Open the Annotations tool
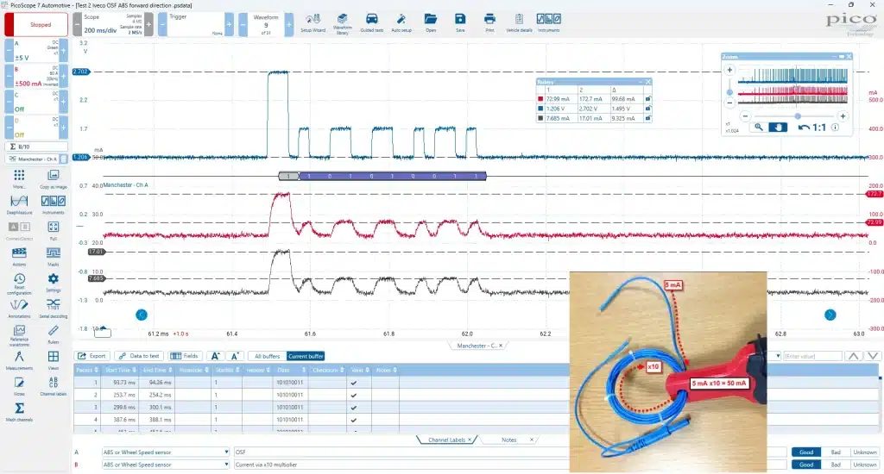Screen dimensions: 884x474 point(19,309)
